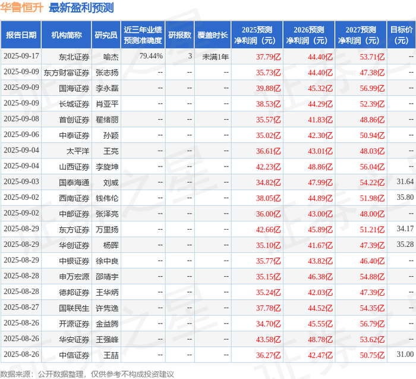The width and height of the screenshot is (416, 379).
Task: Select the 研报数 column header
Action: (179, 35)
